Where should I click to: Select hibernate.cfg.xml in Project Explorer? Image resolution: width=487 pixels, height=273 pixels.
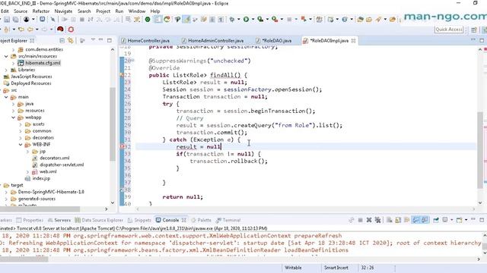[43, 63]
